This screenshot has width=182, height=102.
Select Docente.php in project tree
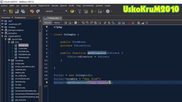point(24,51)
